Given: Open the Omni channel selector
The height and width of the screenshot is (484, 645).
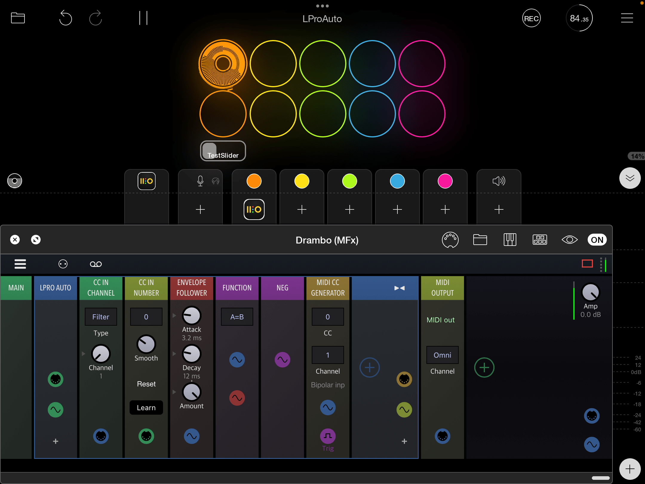Looking at the screenshot, I should click(442, 355).
